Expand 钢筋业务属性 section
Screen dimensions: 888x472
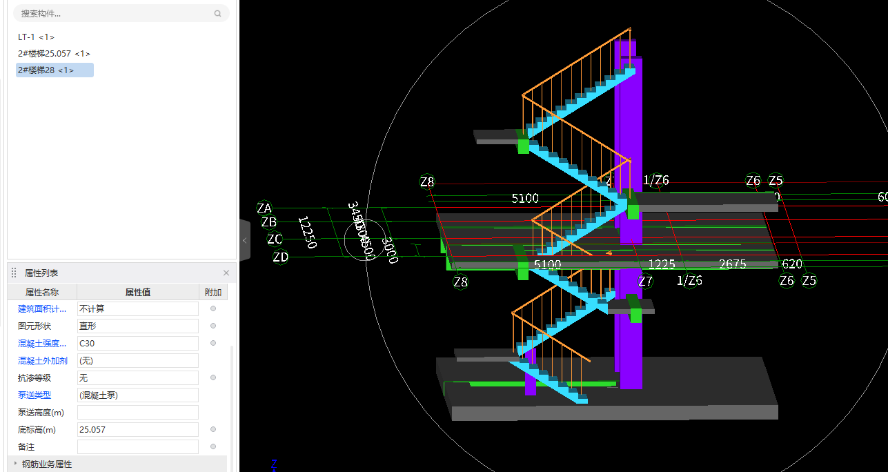pyautogui.click(x=16, y=464)
